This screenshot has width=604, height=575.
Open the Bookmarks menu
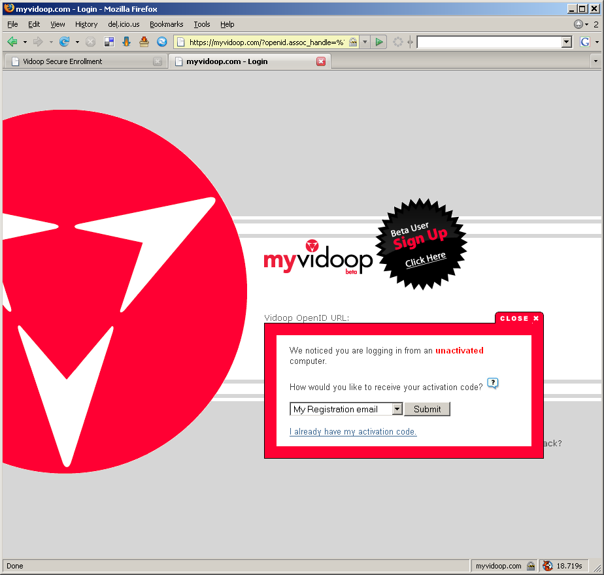(167, 24)
